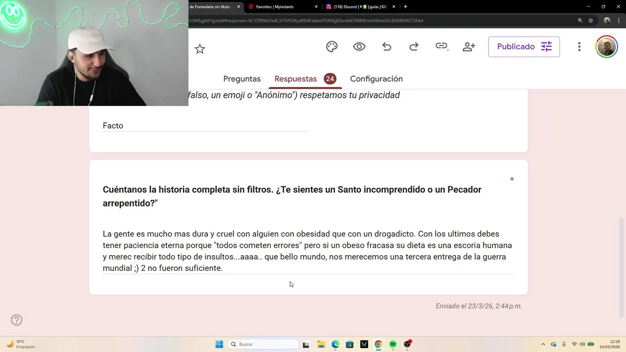Close the Discord browser tab
The height and width of the screenshot is (352, 626).
394,7
